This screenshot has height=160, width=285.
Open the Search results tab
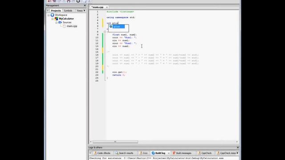124,153
